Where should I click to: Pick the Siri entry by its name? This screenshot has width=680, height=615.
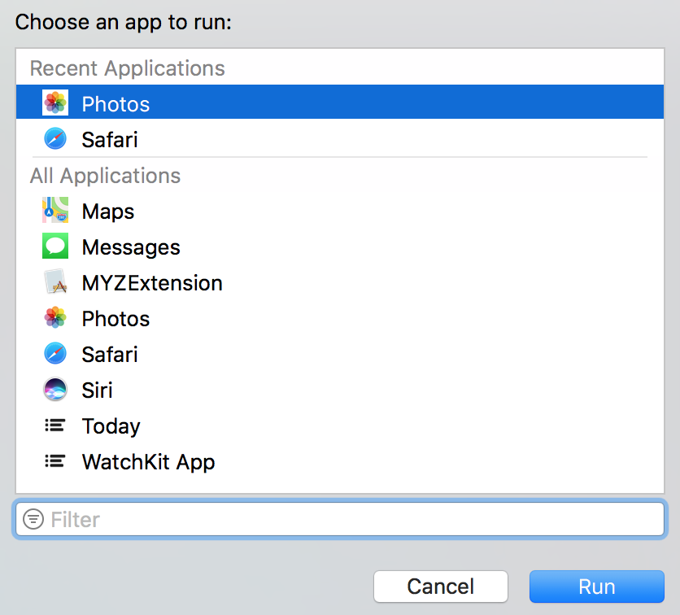coord(98,390)
